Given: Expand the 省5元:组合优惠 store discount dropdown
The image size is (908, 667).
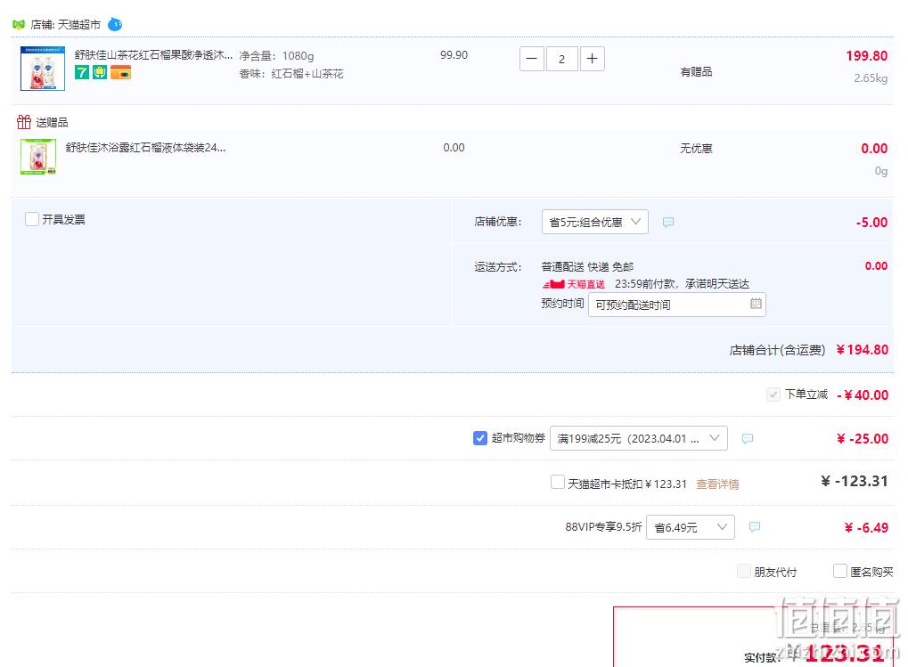Looking at the screenshot, I should tap(594, 222).
